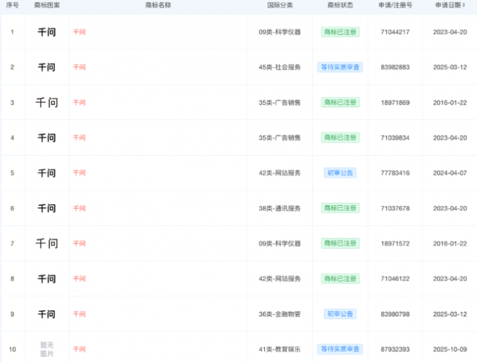Click 商标已注册 status badge in row 1

[x=340, y=32]
